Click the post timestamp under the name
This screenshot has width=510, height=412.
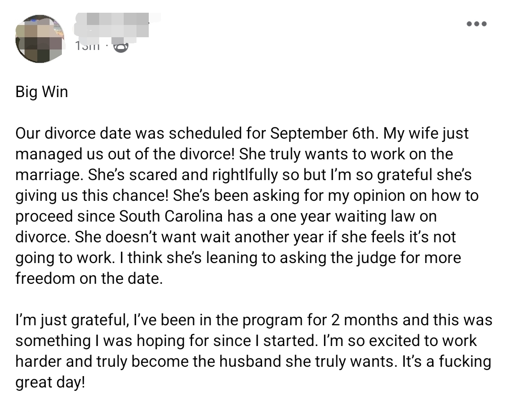tap(87, 46)
